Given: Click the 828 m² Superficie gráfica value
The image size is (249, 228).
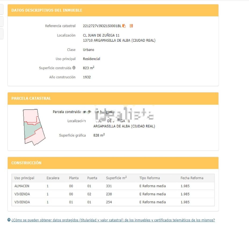Looking at the screenshot, I should (99, 135).
